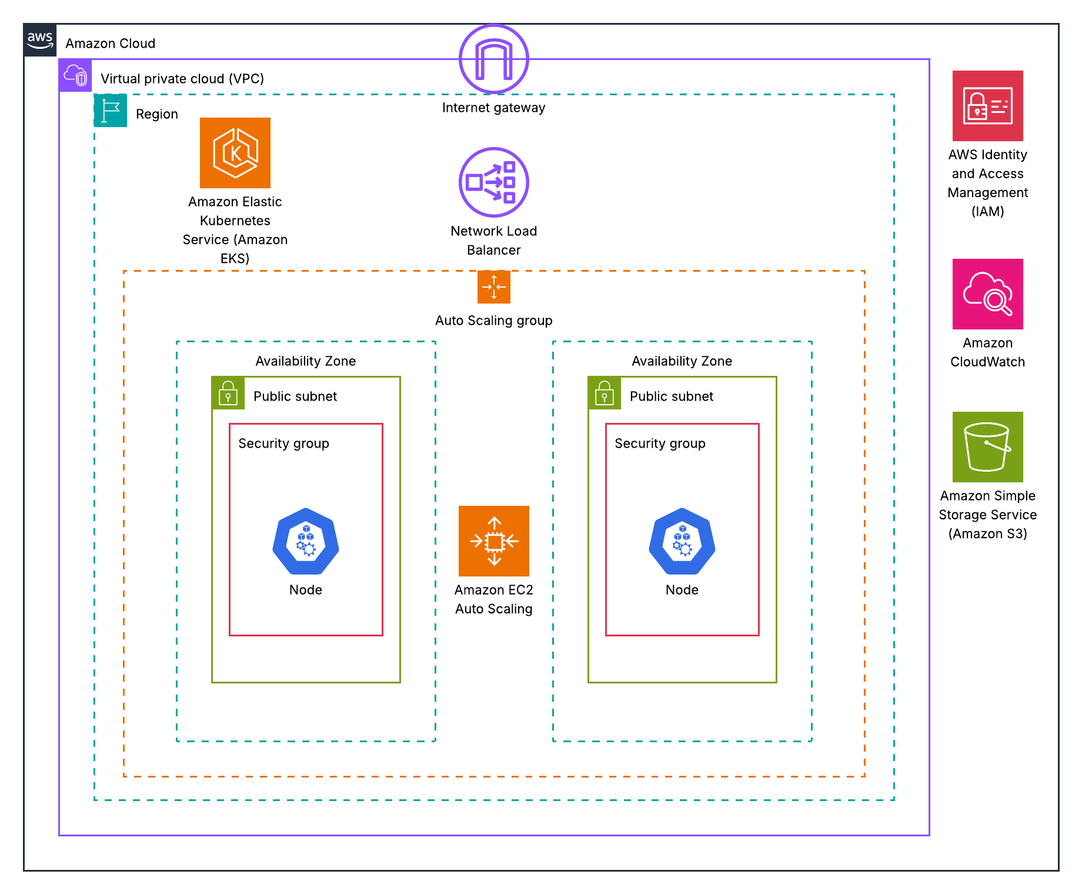Viewport: 1082px width, 894px height.
Task: Select the Amazon Cloud title text
Action: [111, 44]
